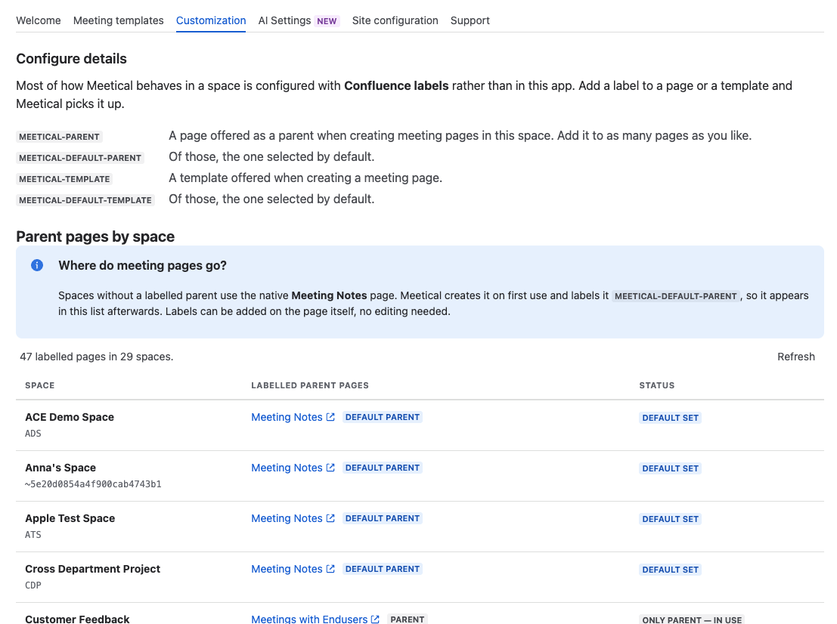837x624 pixels.
Task: Click the Customer Feedback space name
Action: tap(77, 619)
